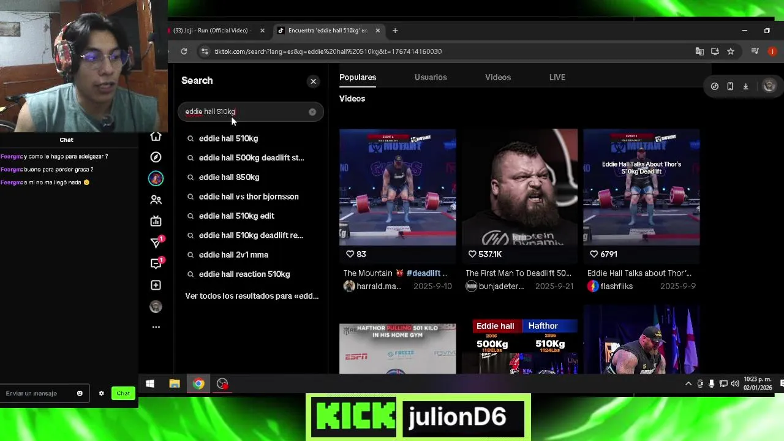The image size is (784, 441).
Task: Bookmark this page with the star icon
Action: pos(731,51)
